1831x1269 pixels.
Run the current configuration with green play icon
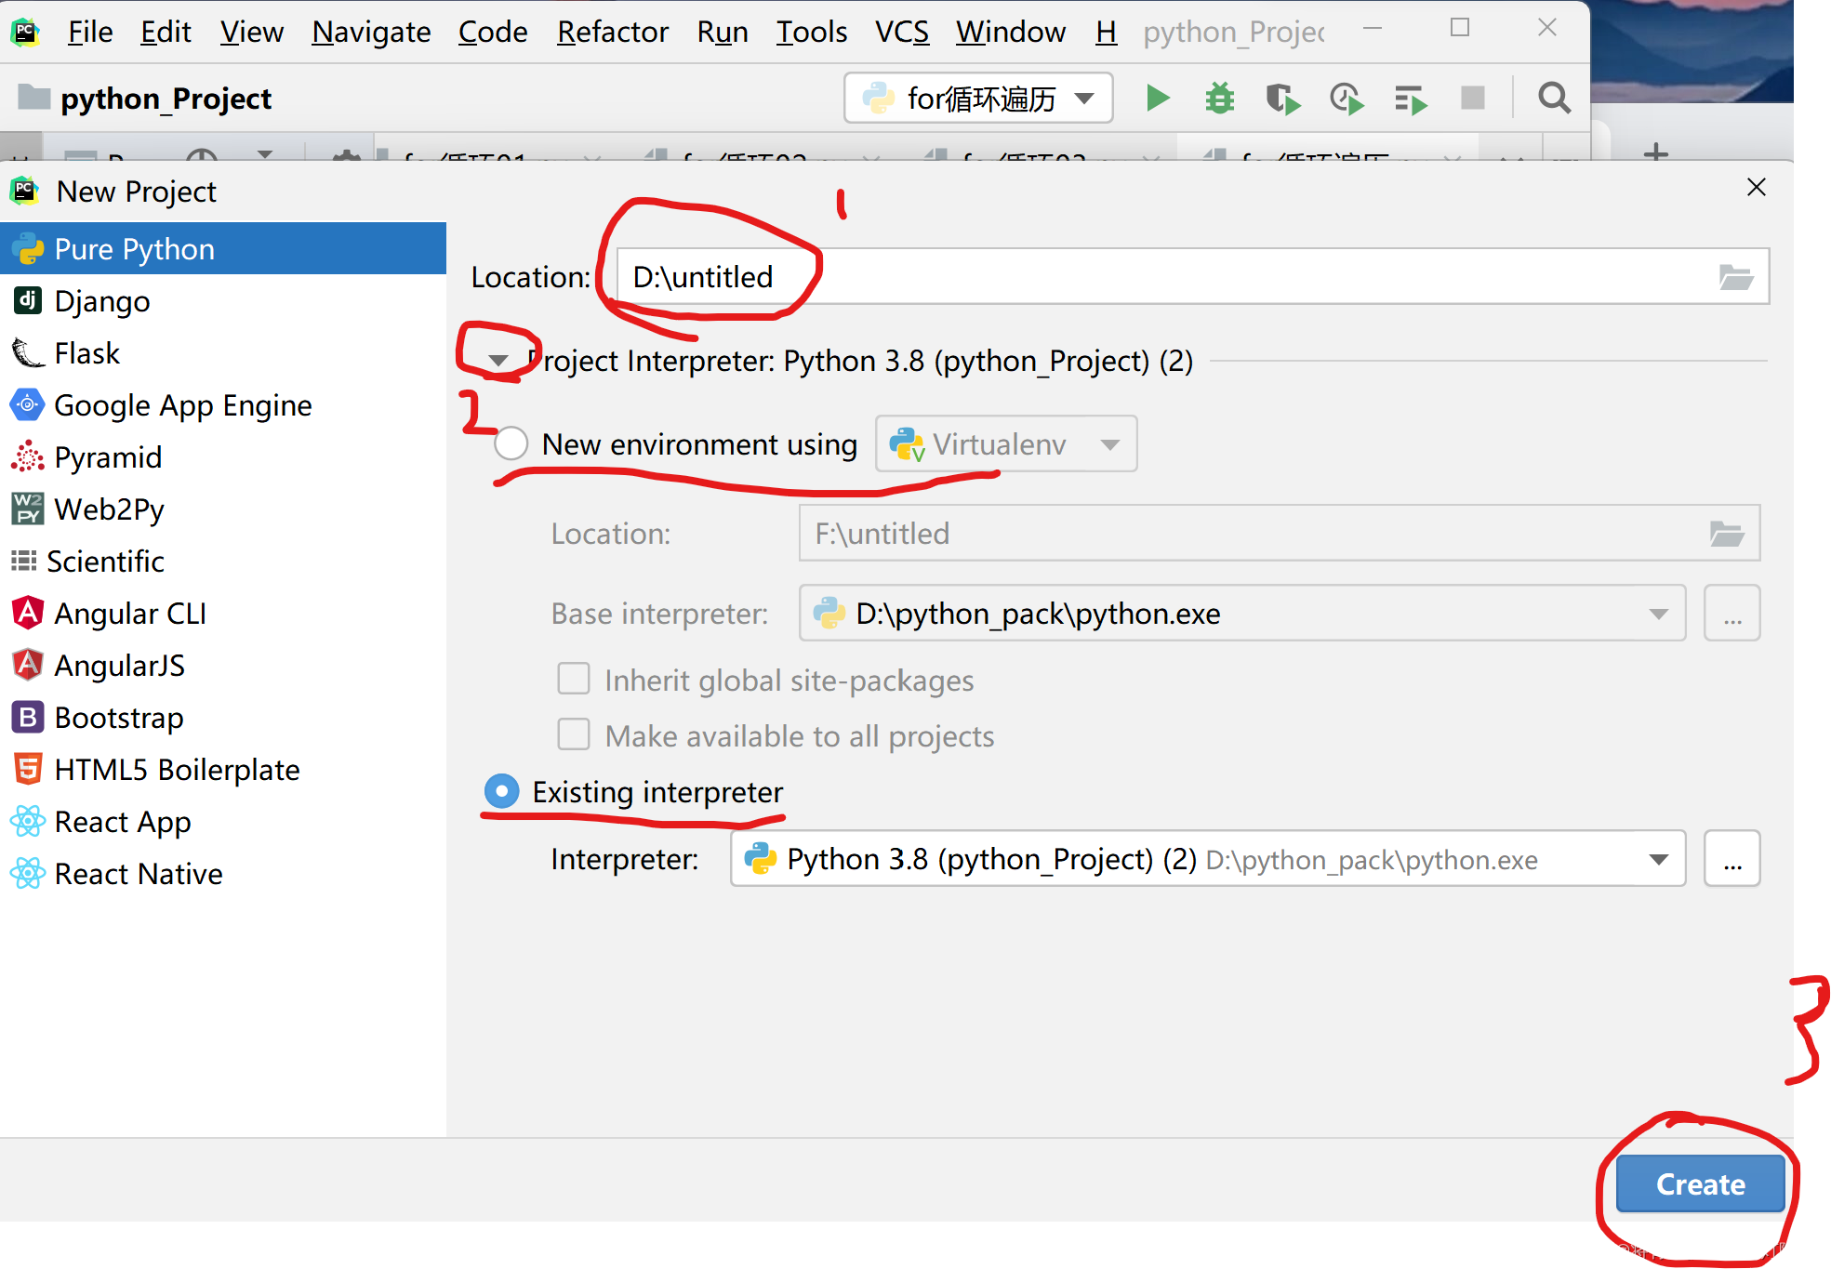pos(1158,98)
